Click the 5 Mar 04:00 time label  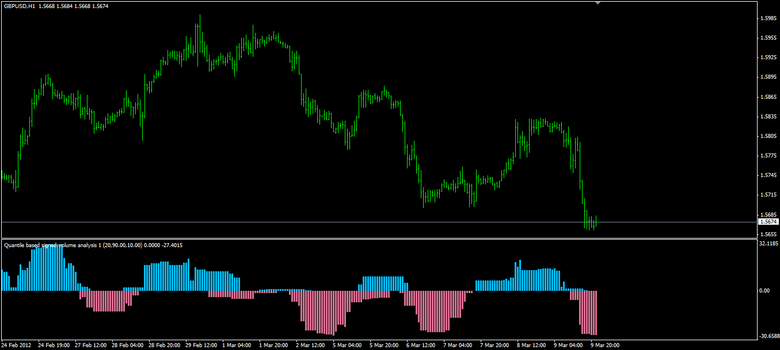point(348,345)
